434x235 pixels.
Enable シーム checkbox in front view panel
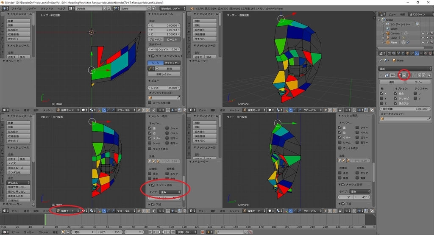[x=150, y=143]
